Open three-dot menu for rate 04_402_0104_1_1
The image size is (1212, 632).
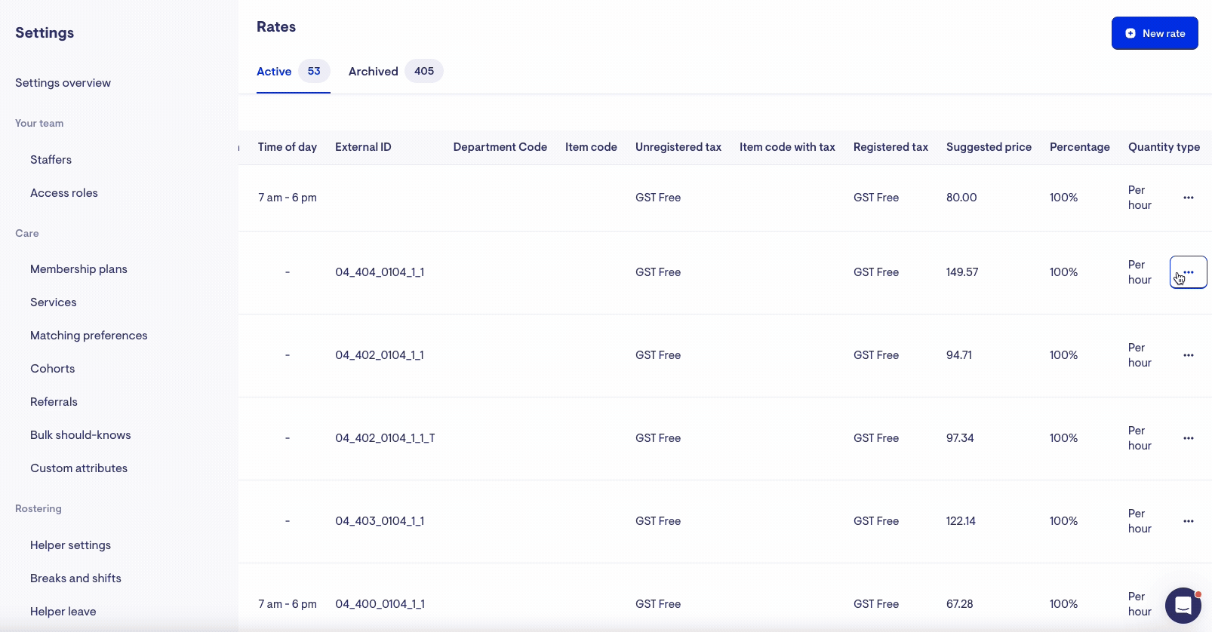point(1188,355)
